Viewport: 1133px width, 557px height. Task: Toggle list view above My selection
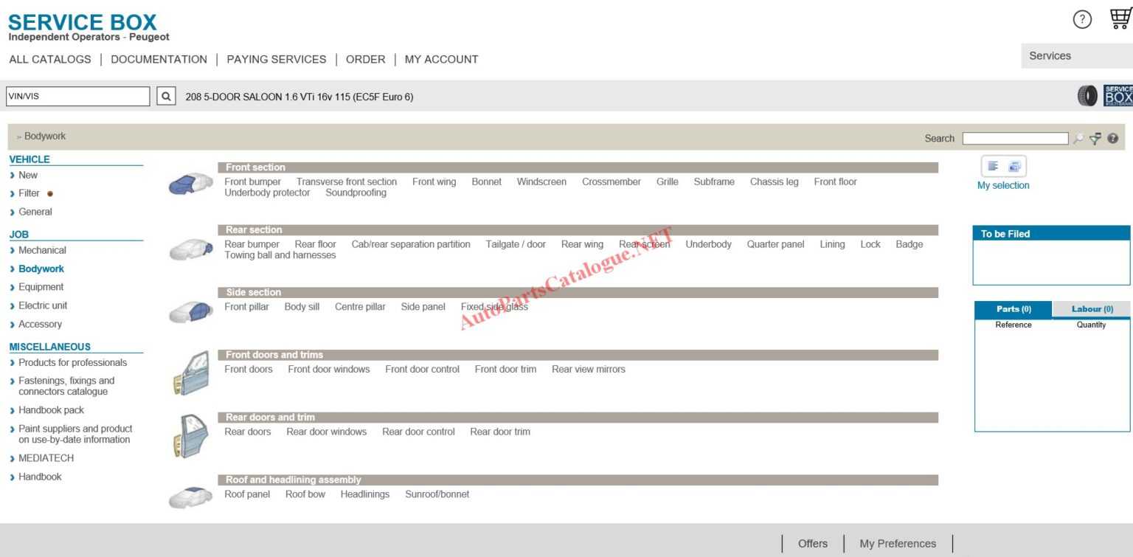pyautogui.click(x=993, y=167)
